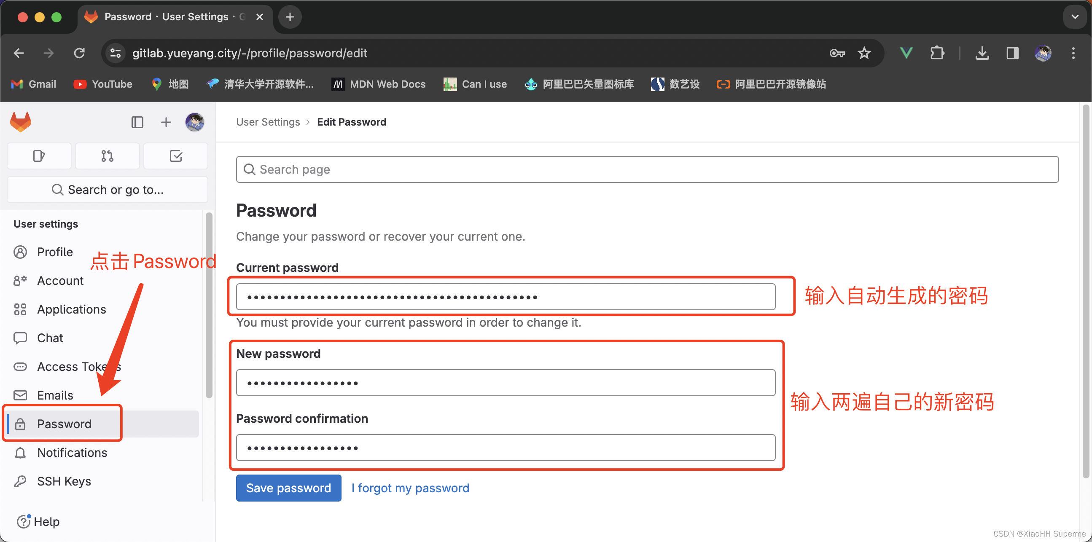Open merge requests icon
This screenshot has width=1092, height=542.
click(107, 156)
